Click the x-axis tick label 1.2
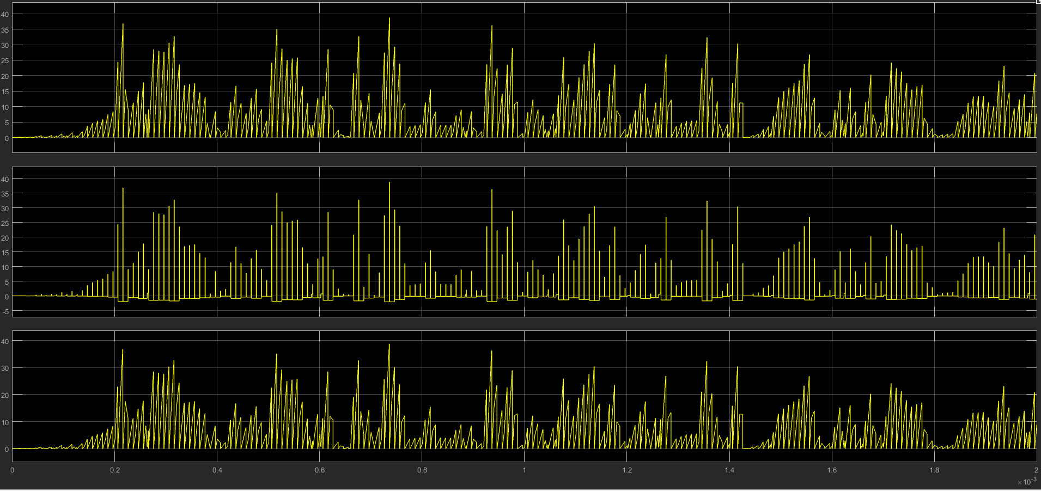Screen dimensions: 1041x491 pyautogui.click(x=627, y=470)
